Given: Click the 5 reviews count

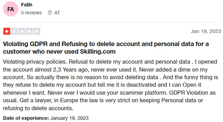Looking at the screenshot, I should (31, 13).
